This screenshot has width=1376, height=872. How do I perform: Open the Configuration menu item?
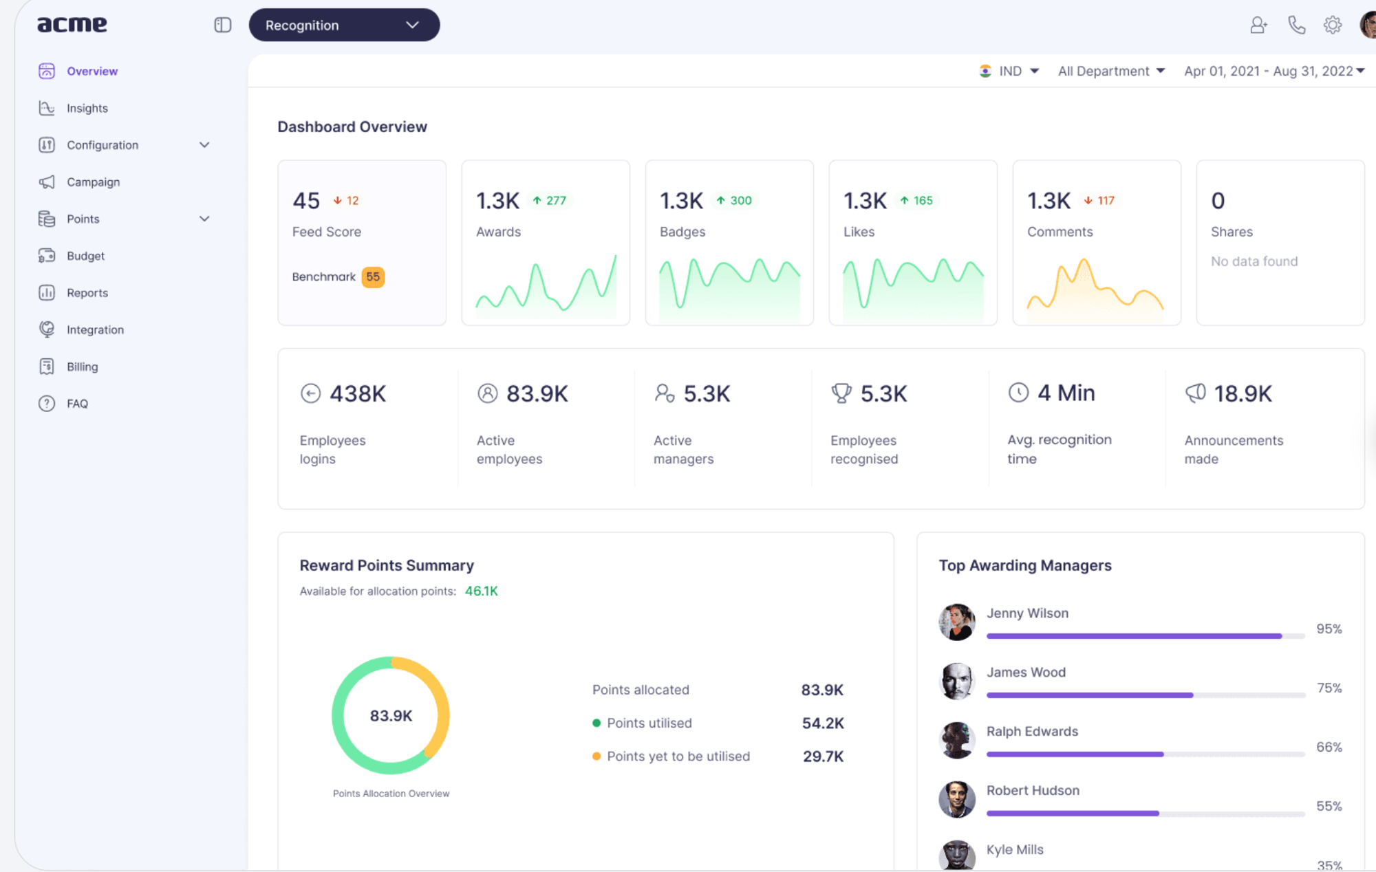[103, 145]
